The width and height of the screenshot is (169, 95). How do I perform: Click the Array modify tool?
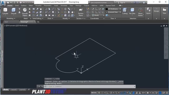pyautogui.click(x=72, y=15)
